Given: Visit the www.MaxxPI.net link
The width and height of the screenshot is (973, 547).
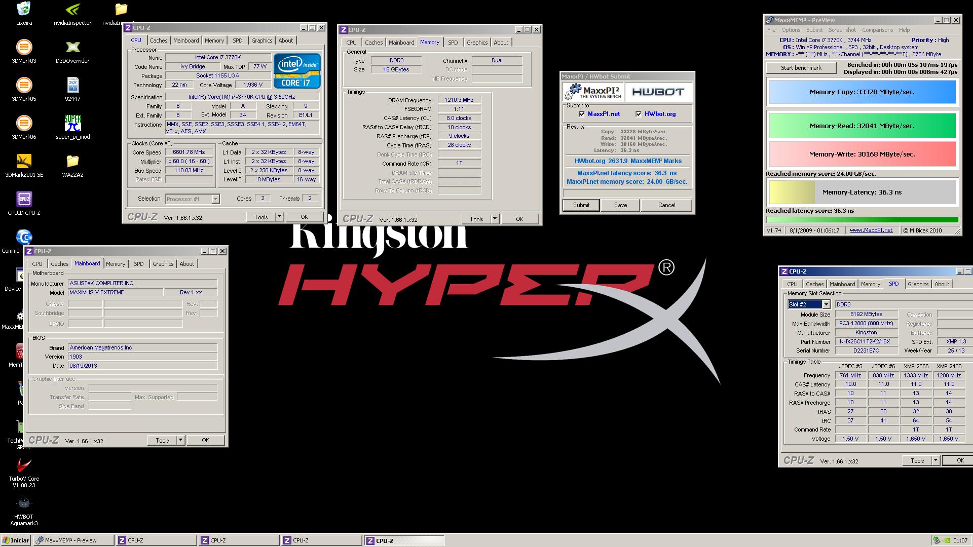Looking at the screenshot, I should point(871,230).
